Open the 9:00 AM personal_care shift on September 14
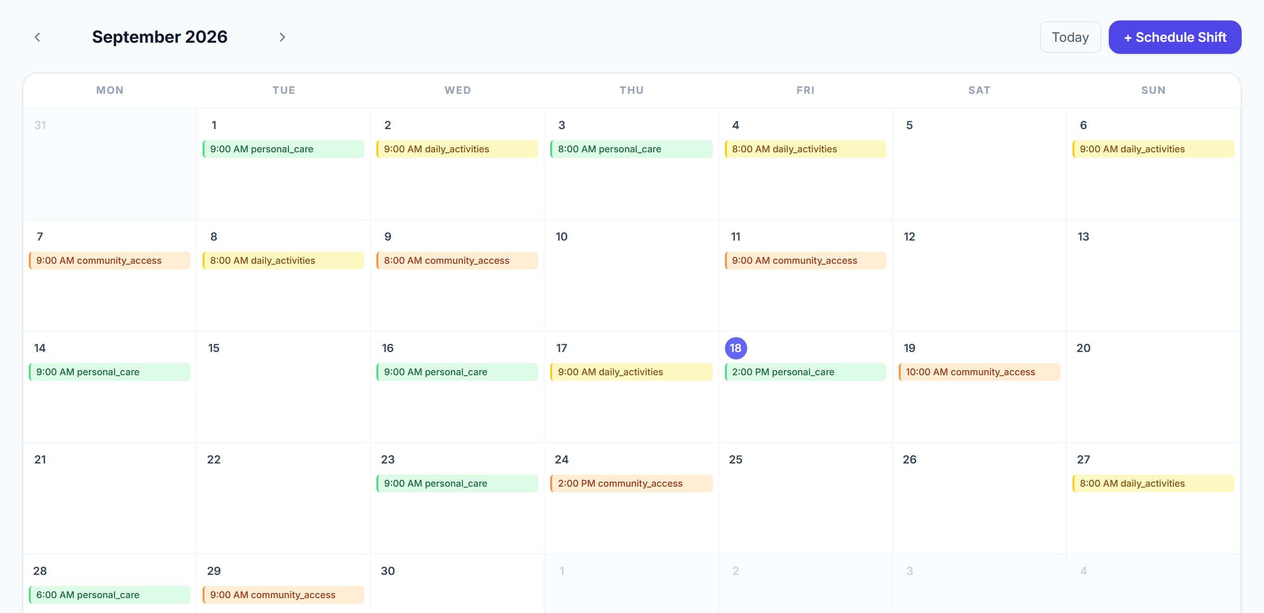This screenshot has height=613, width=1264. pos(109,372)
